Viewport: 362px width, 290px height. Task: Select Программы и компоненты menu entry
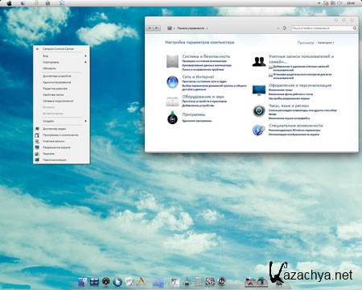point(61,135)
